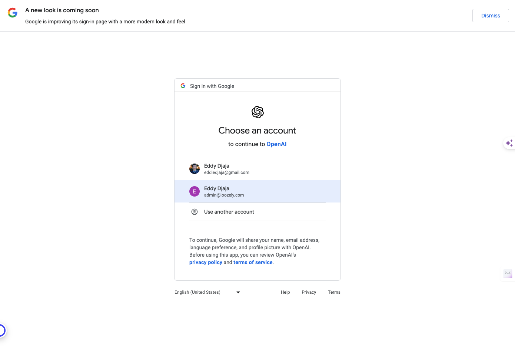Viewport: 515px width, 359px height.
Task: Click the OpenAI logo above Choose an account
Action: coord(257,112)
